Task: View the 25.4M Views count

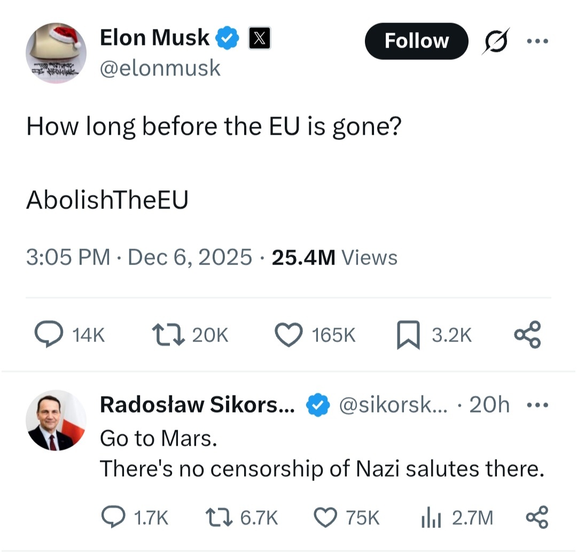Action: pos(334,258)
